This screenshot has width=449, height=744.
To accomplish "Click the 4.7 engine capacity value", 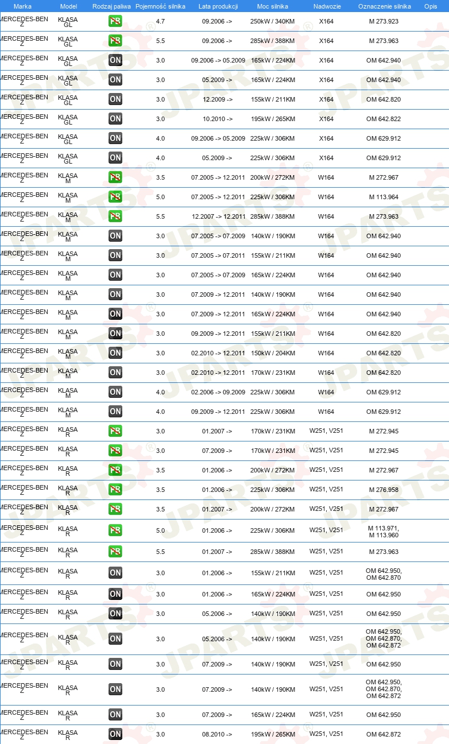I will tap(160, 21).
